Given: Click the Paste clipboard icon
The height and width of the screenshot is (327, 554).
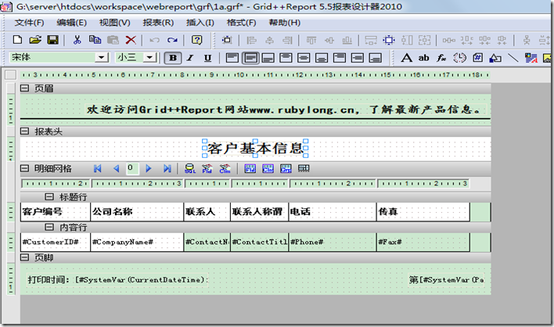Looking at the screenshot, I should (x=113, y=40).
